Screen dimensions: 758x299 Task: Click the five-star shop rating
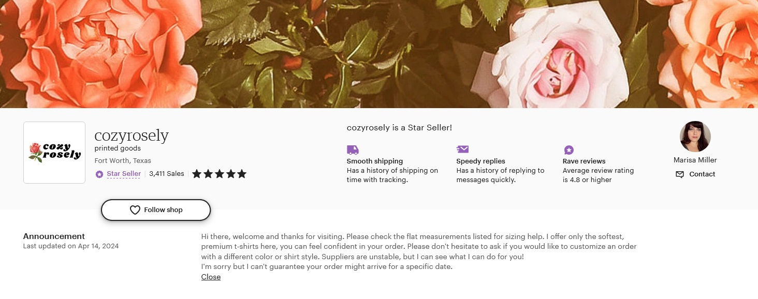(219, 174)
